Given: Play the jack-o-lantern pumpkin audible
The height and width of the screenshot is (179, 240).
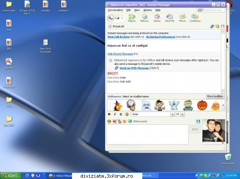Looking at the screenshot, I should [x=202, y=105].
